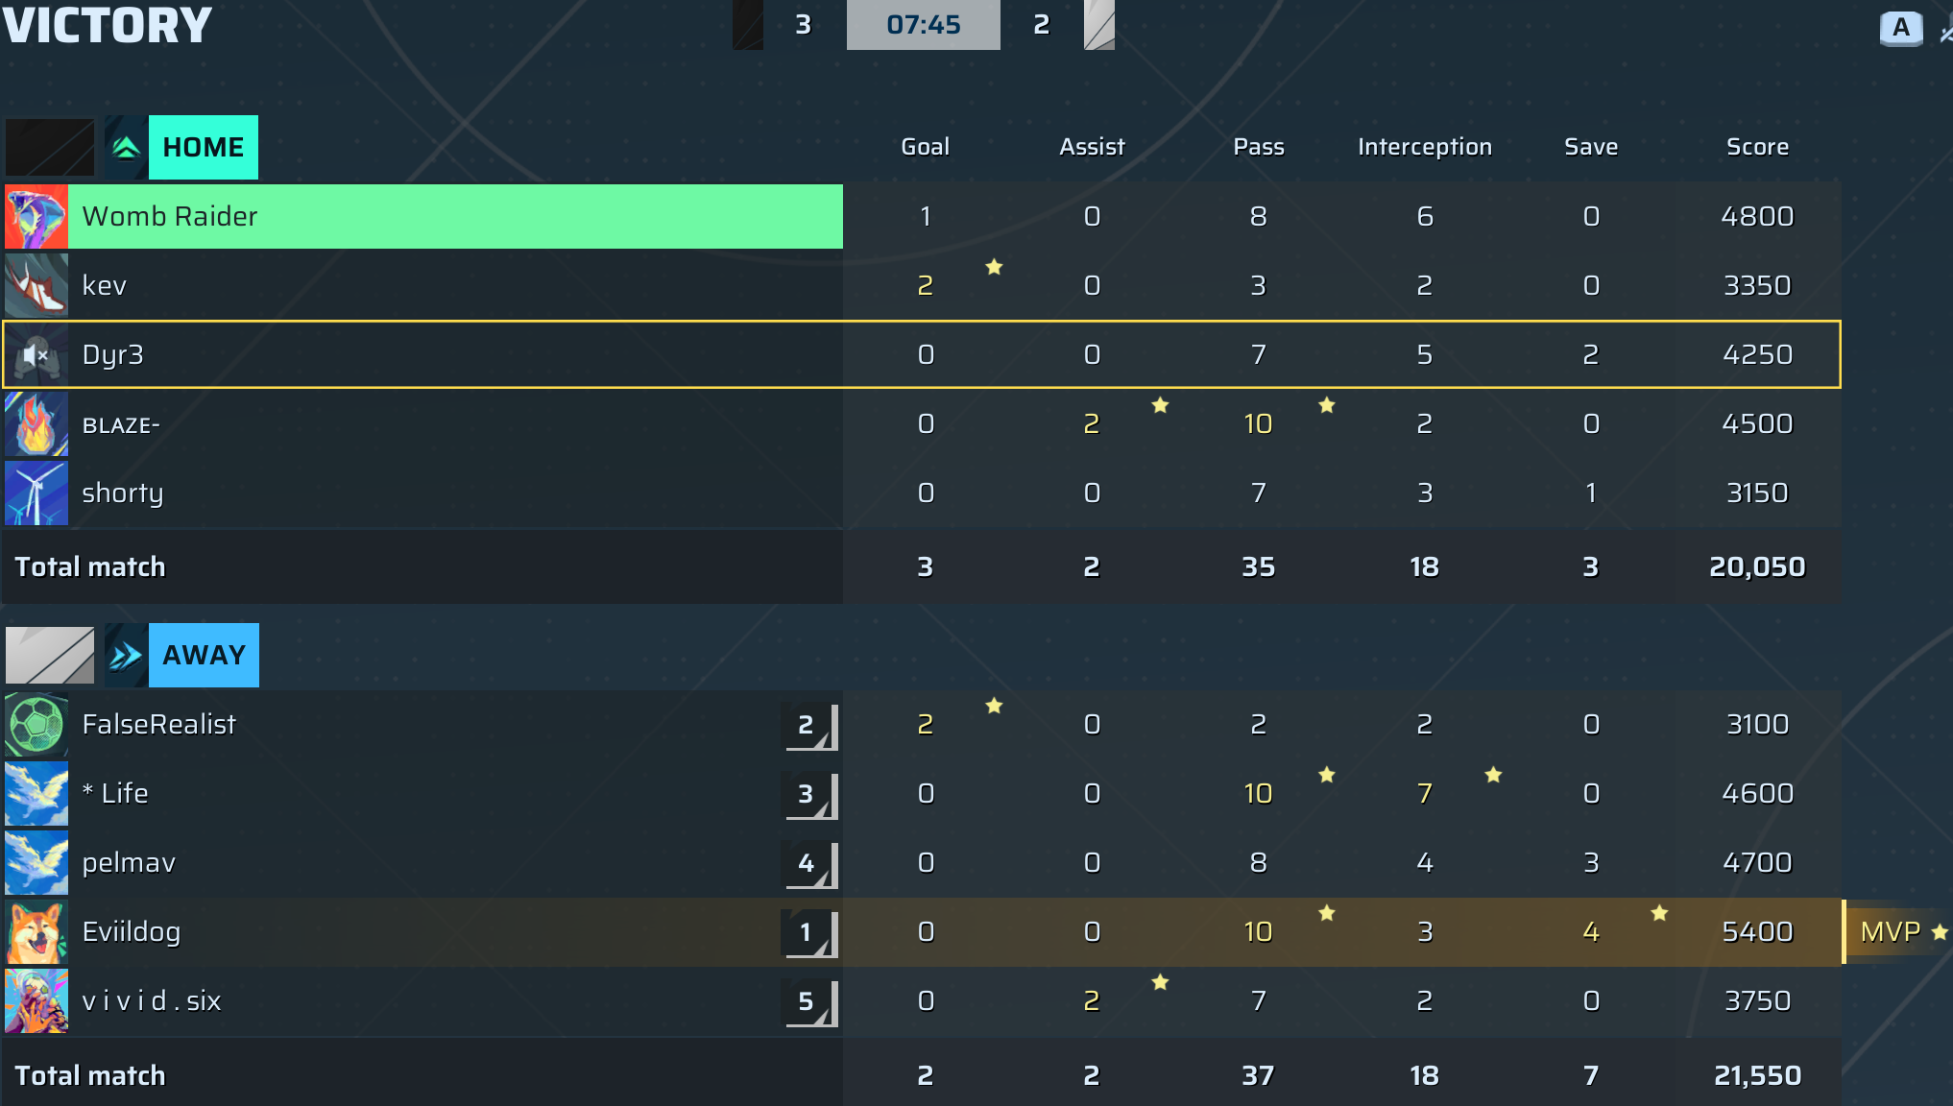Select the HOME team label
This screenshot has width=1953, height=1106.
point(204,148)
